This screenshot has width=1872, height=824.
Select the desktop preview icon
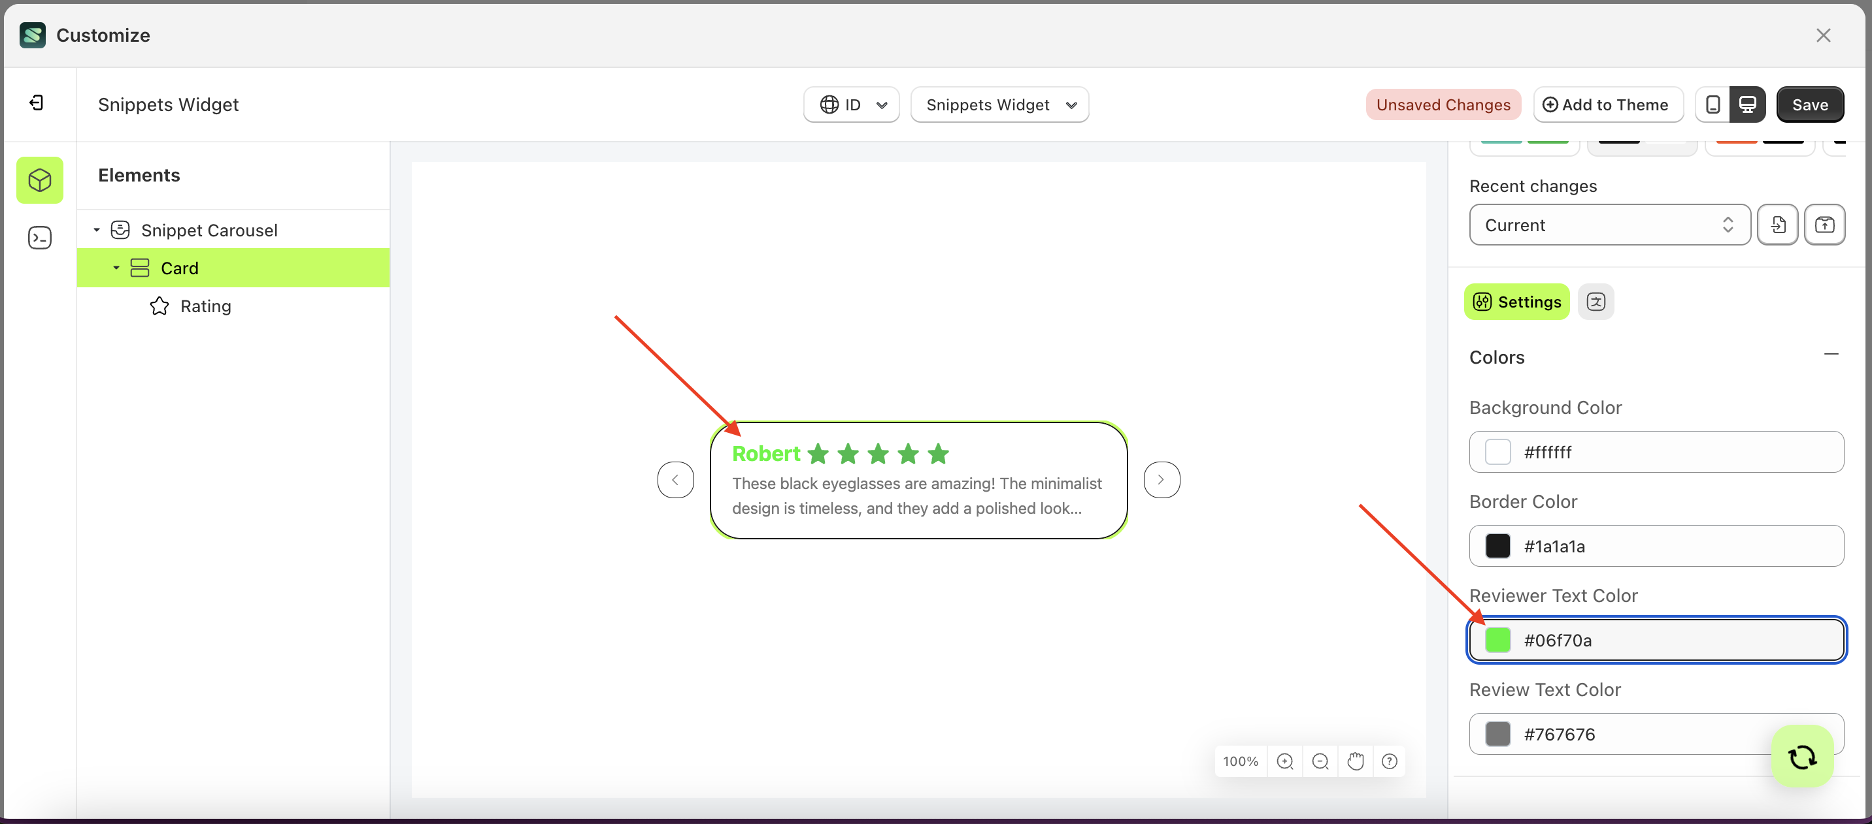[x=1747, y=104]
